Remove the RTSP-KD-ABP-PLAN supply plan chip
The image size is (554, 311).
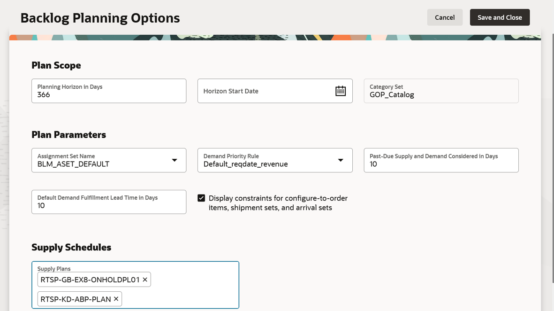[x=116, y=299]
